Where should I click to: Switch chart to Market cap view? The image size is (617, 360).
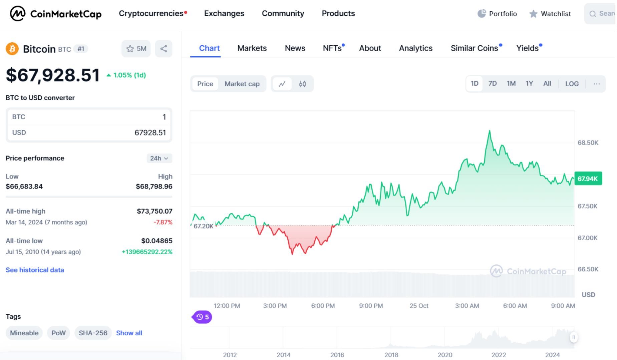pyautogui.click(x=242, y=84)
